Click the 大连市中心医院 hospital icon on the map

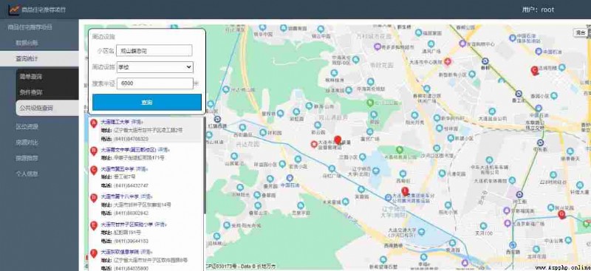click(448, 61)
